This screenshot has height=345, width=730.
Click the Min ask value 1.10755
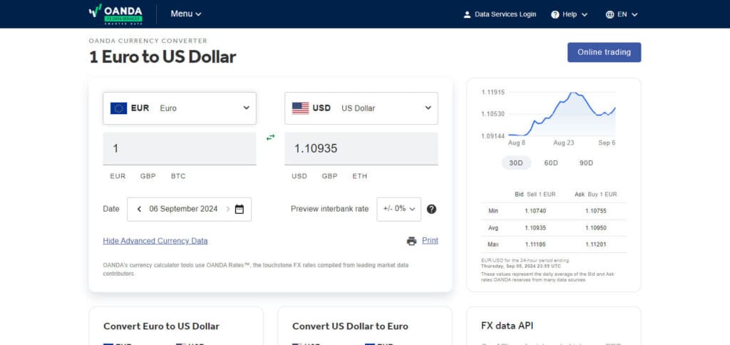[x=596, y=211]
